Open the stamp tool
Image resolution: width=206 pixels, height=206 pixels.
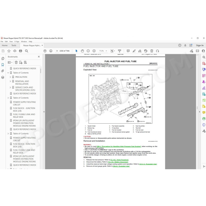tap(146, 51)
